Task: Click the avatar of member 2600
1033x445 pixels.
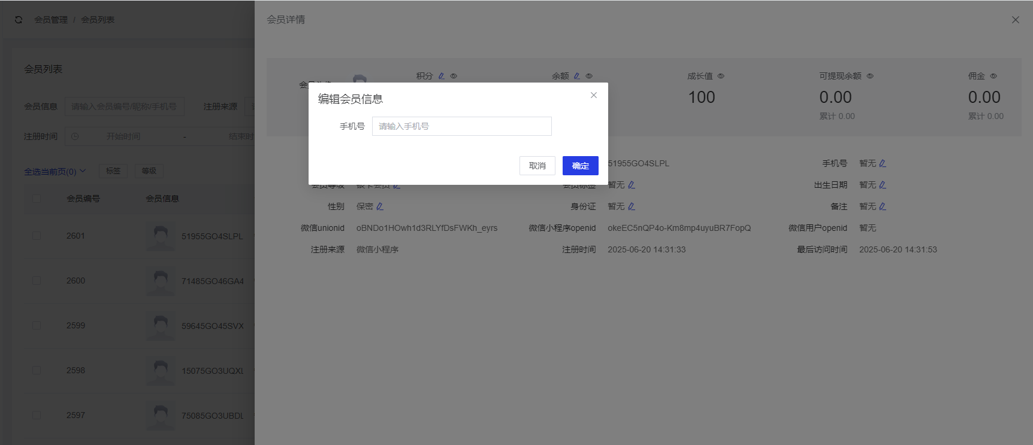Action: point(161,281)
